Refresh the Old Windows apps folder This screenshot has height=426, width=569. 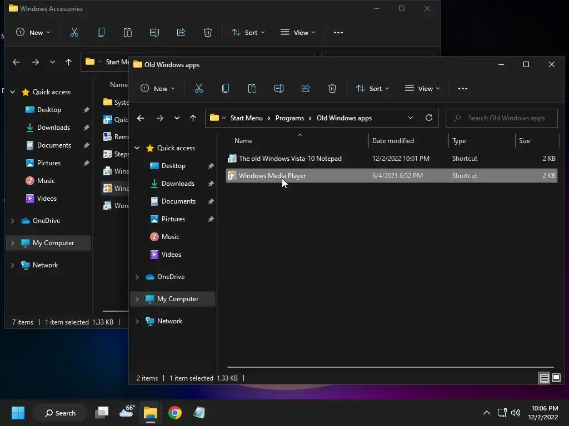click(428, 118)
